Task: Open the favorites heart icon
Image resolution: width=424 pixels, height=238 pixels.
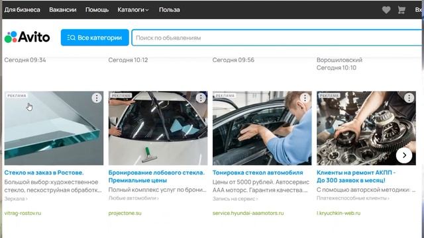Action: 386,10
